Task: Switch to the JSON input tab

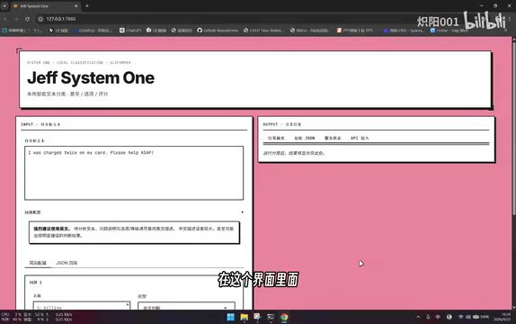Action: [67, 263]
